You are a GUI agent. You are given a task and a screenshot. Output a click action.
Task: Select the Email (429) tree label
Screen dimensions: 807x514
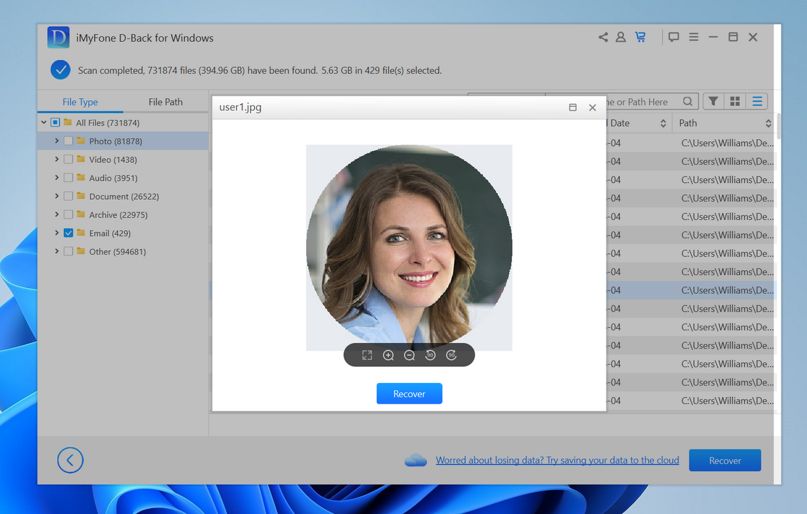pyautogui.click(x=110, y=233)
